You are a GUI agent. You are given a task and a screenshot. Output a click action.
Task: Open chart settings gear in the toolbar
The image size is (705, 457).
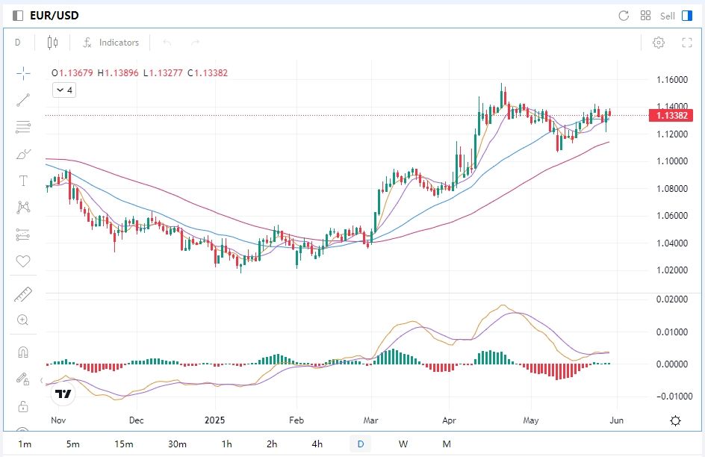click(x=659, y=43)
